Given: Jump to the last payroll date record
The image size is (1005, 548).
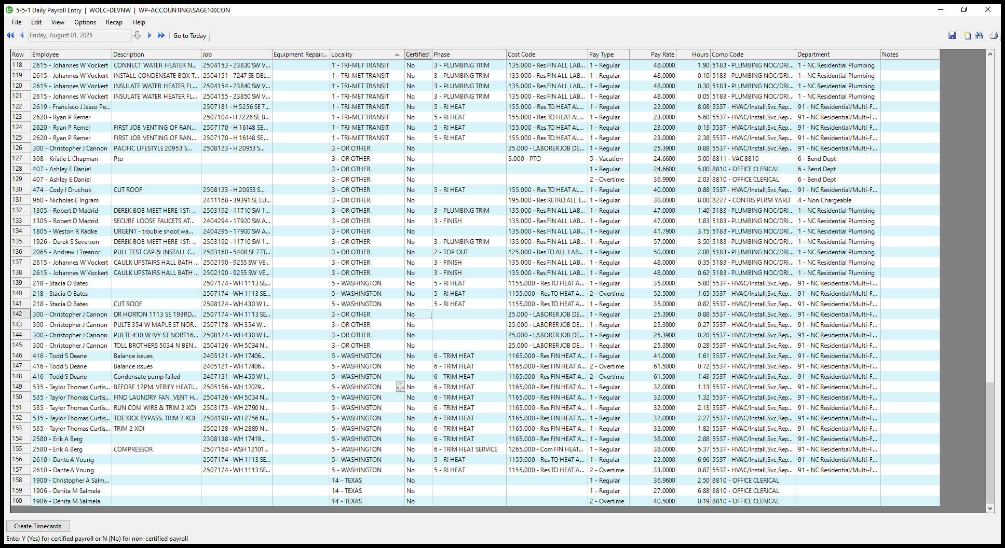Looking at the screenshot, I should [161, 35].
